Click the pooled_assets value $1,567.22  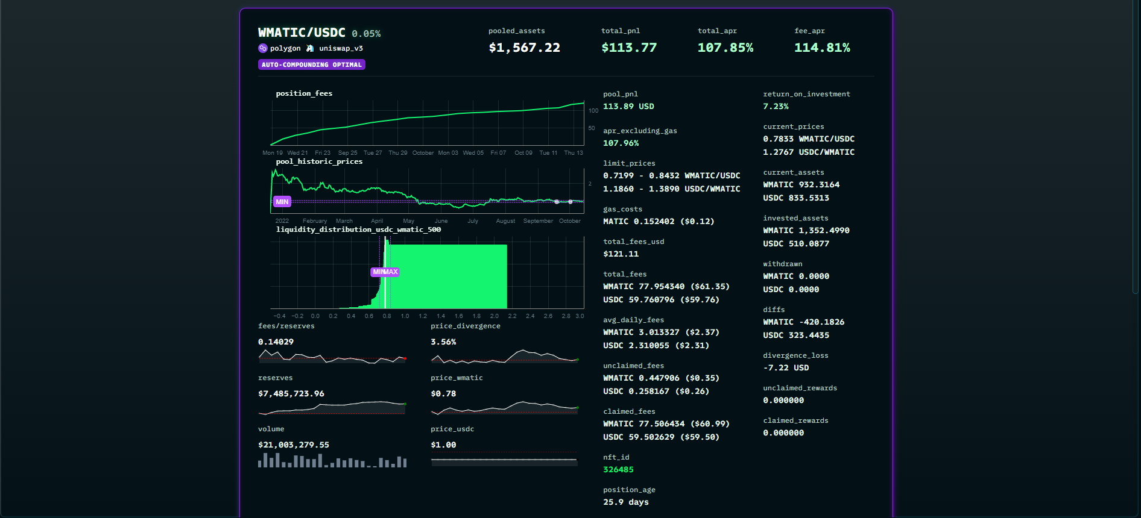tap(524, 48)
